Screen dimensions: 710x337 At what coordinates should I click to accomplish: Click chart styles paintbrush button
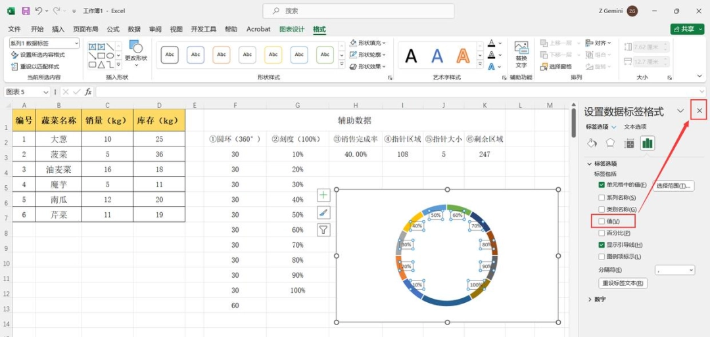click(323, 213)
